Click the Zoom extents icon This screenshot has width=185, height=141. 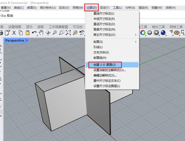coord(68,33)
